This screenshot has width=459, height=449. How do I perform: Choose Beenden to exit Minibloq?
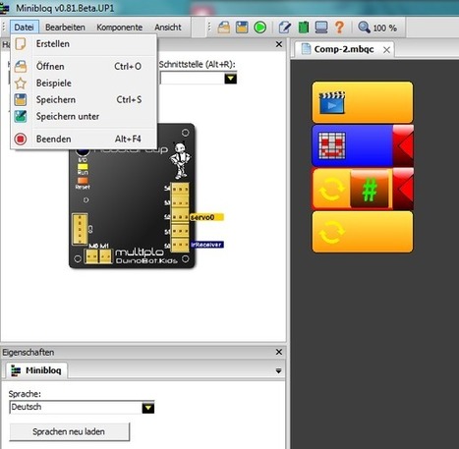pyautogui.click(x=84, y=140)
